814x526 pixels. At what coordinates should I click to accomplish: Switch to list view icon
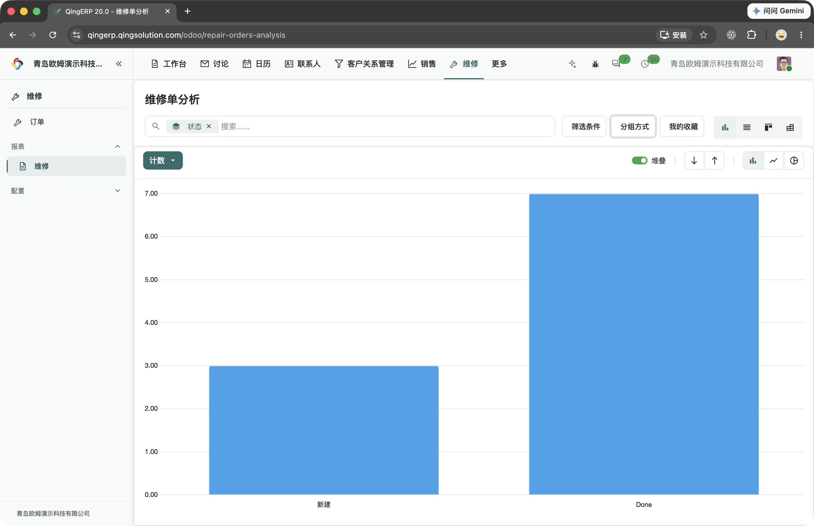pos(747,127)
